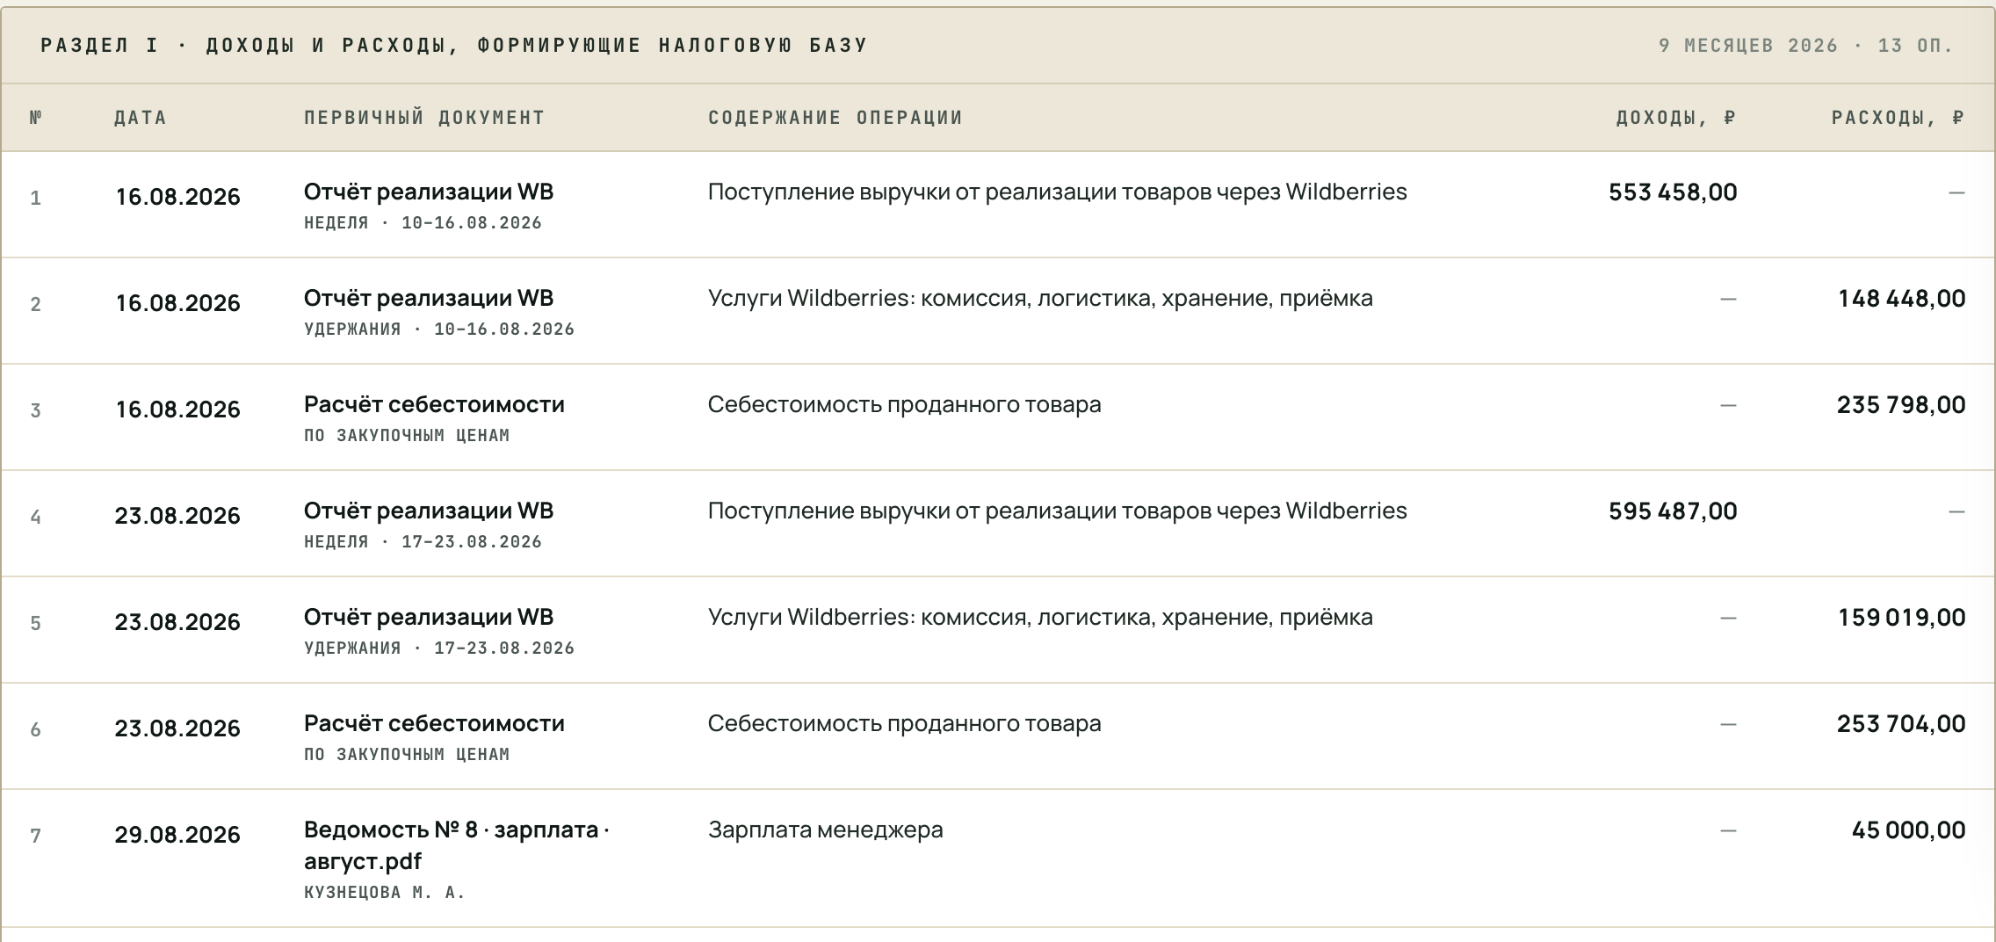Click the ДАТА column header

click(140, 118)
